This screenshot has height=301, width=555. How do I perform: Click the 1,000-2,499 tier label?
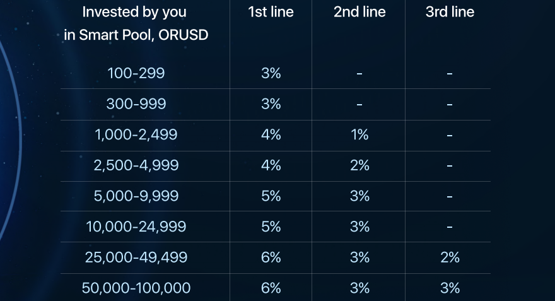point(136,135)
